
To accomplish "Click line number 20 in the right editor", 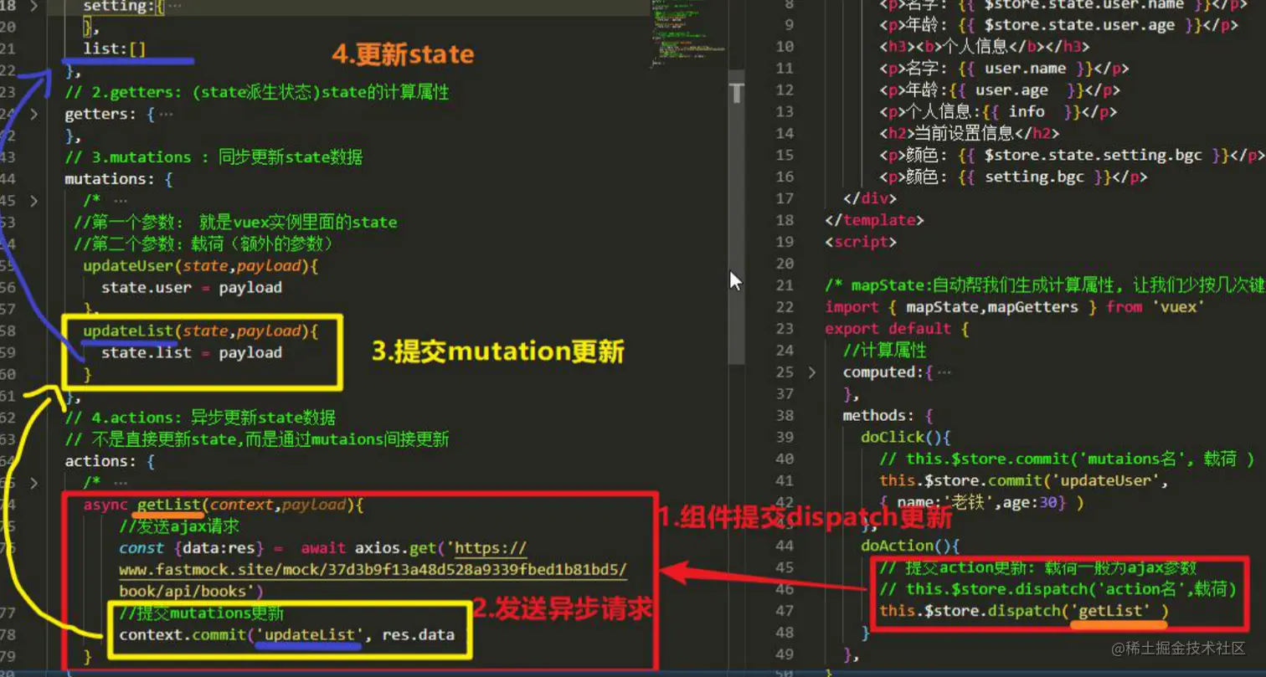I will (x=785, y=264).
